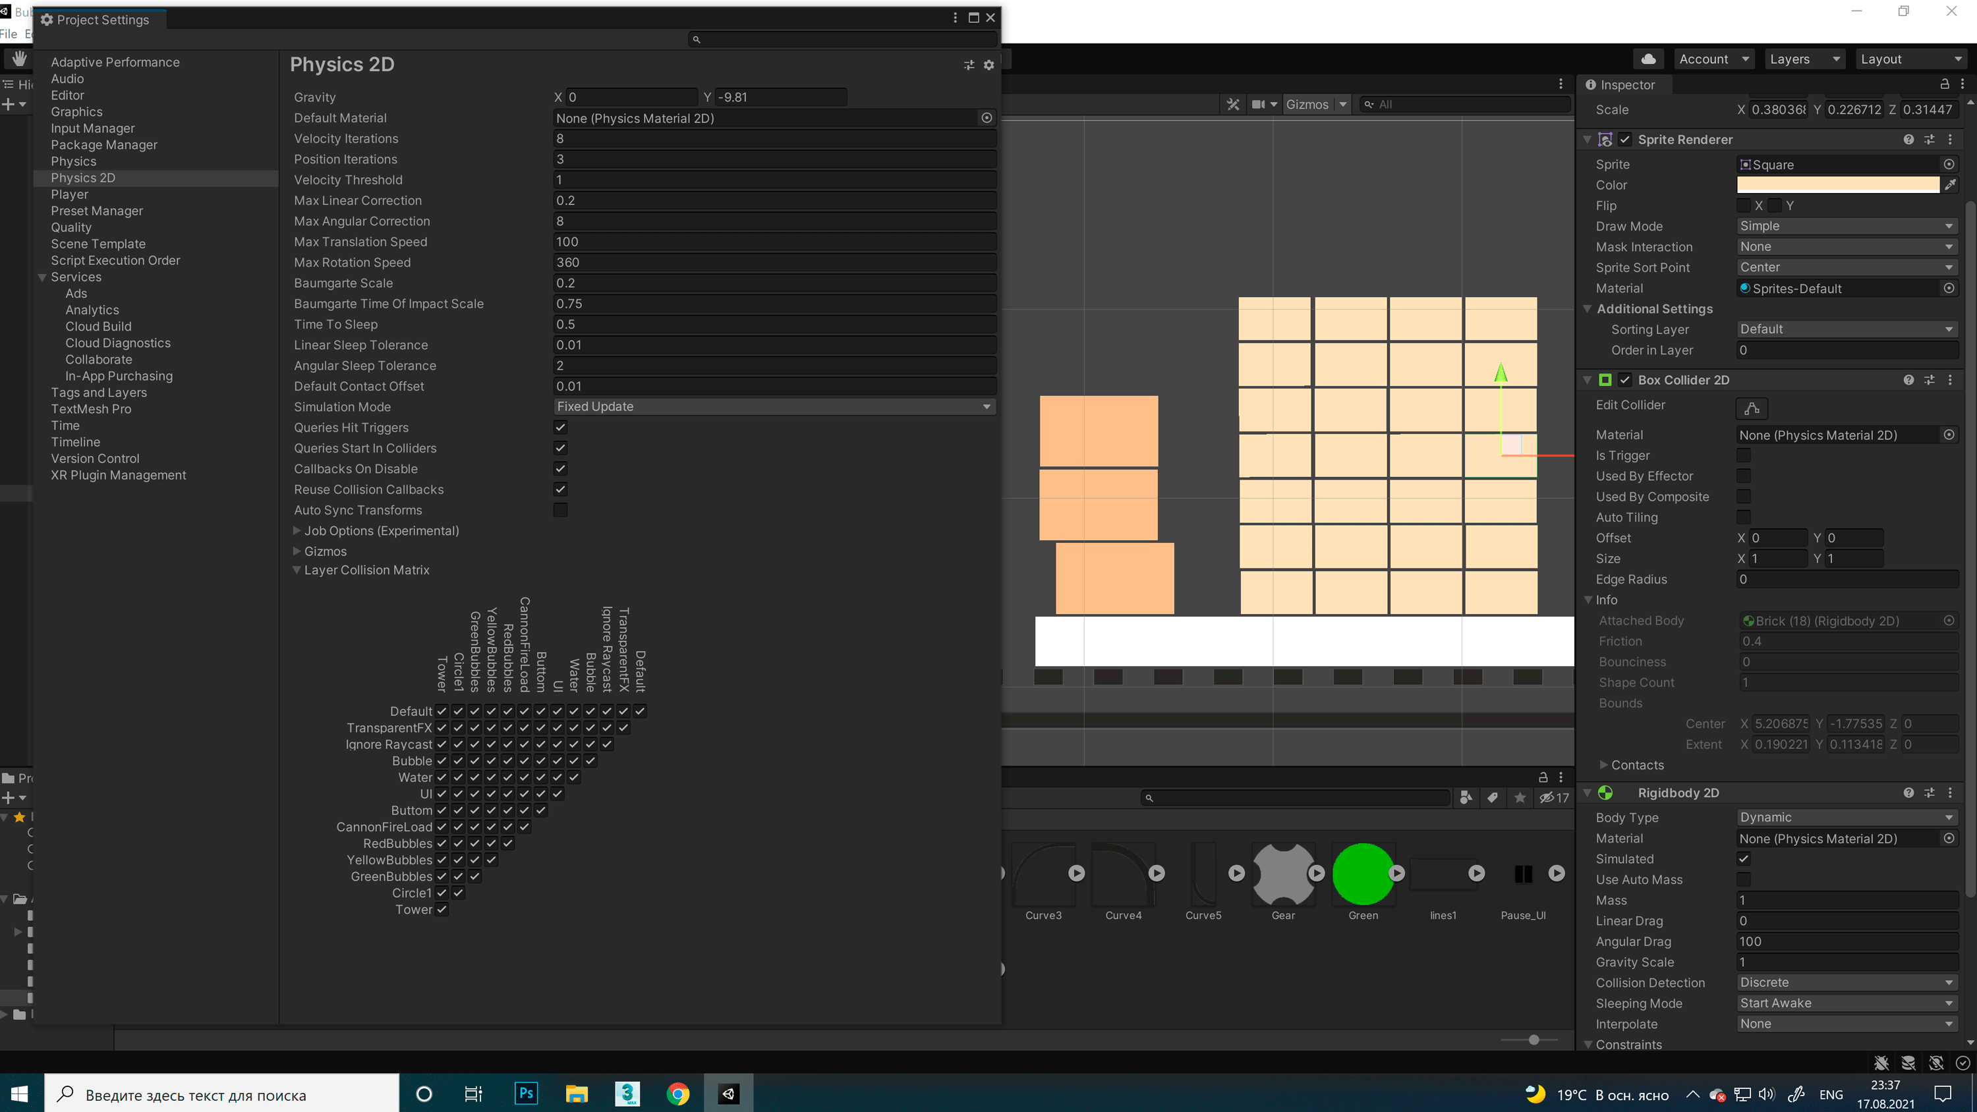Pick color with Sprite Renderer eyedropper

point(1950,185)
